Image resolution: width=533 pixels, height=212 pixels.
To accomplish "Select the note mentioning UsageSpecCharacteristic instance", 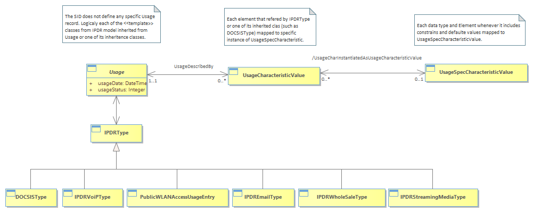I will pos(270,27).
